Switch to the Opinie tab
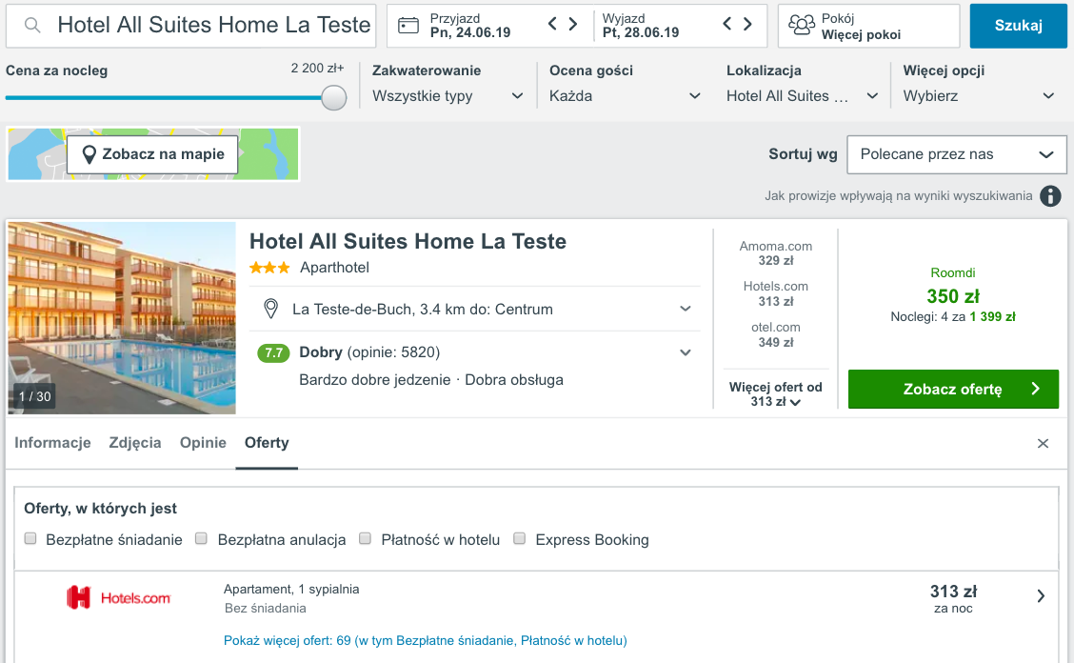 coord(203,443)
